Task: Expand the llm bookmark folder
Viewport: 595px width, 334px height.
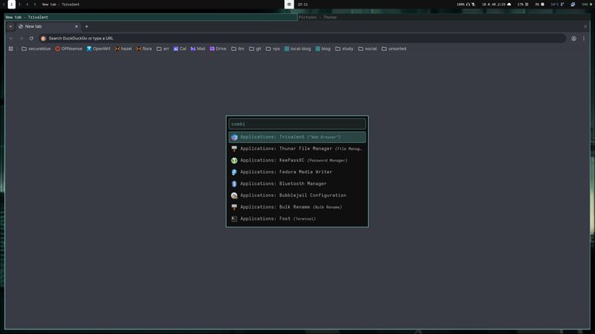Action: (x=238, y=49)
